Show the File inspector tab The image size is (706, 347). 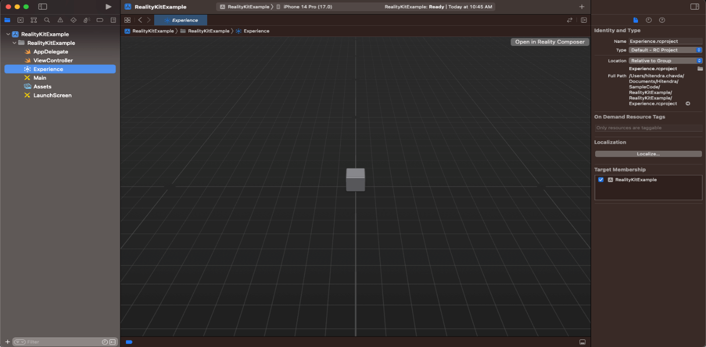coord(635,20)
